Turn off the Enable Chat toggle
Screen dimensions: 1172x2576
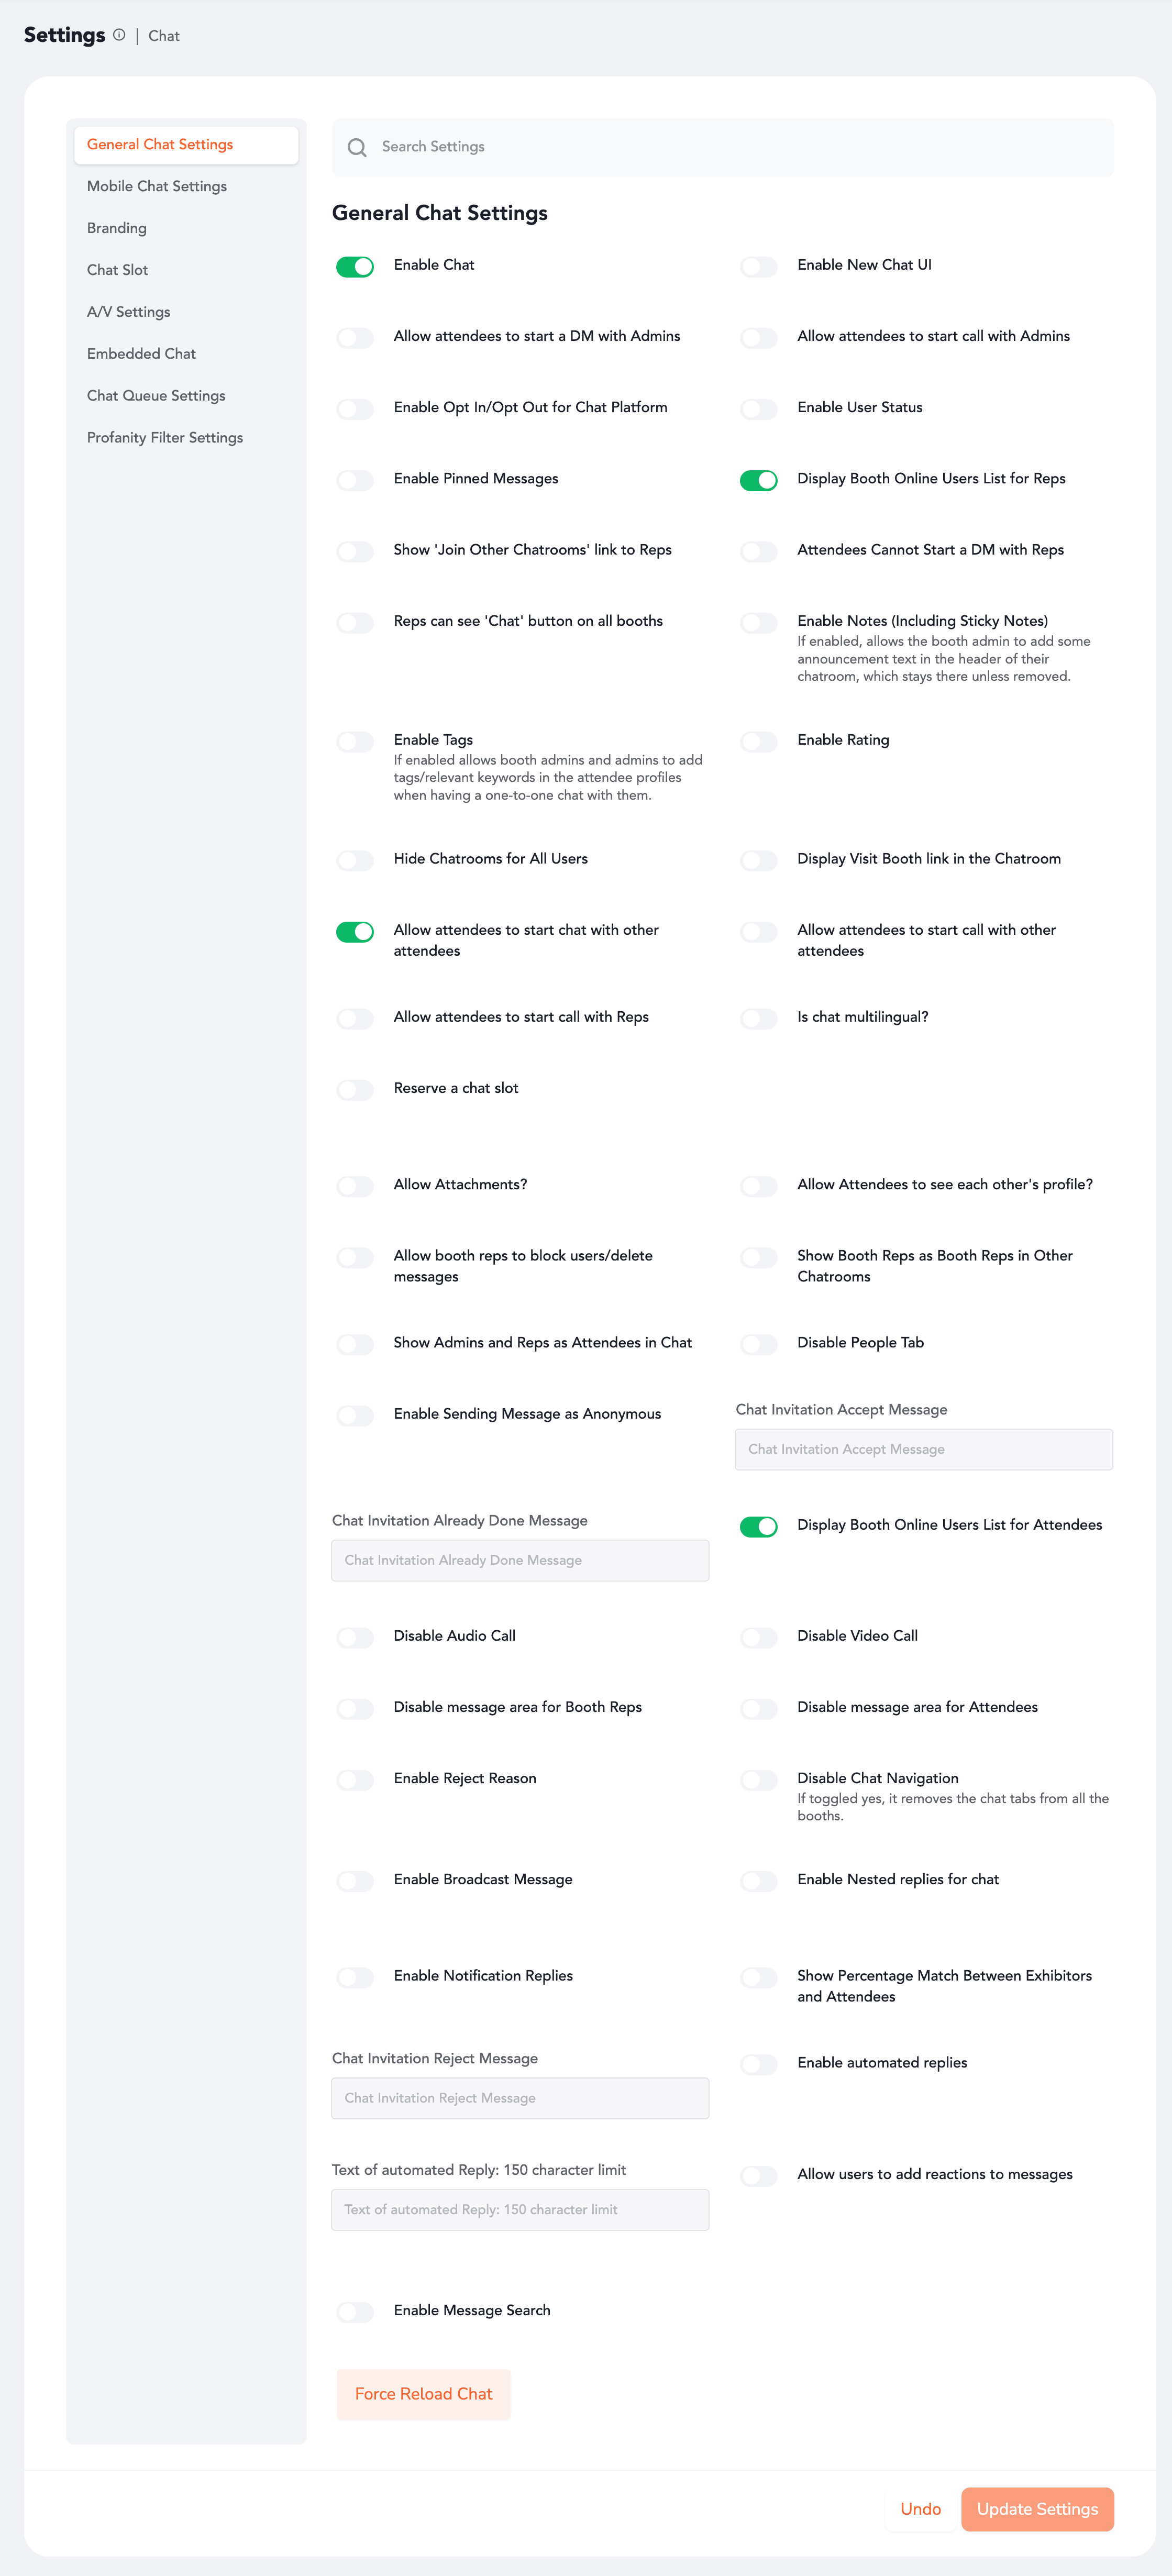(355, 266)
